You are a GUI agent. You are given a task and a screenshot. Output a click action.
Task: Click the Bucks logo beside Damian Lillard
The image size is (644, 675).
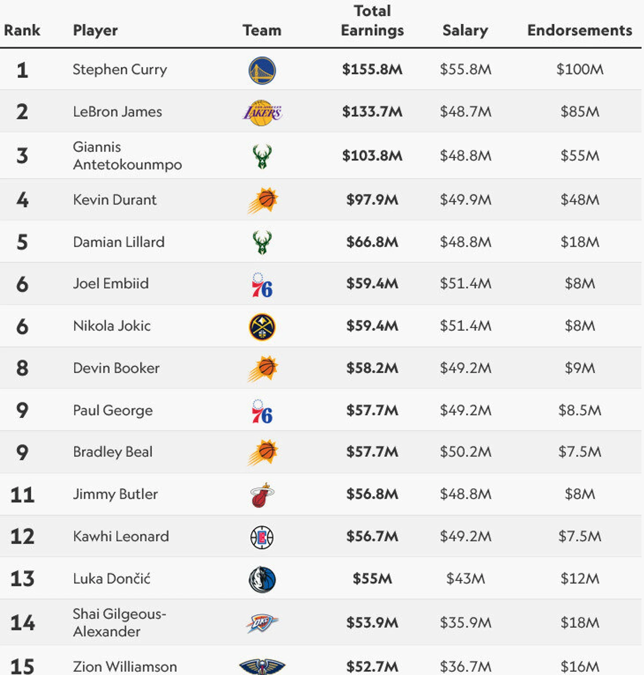click(262, 243)
